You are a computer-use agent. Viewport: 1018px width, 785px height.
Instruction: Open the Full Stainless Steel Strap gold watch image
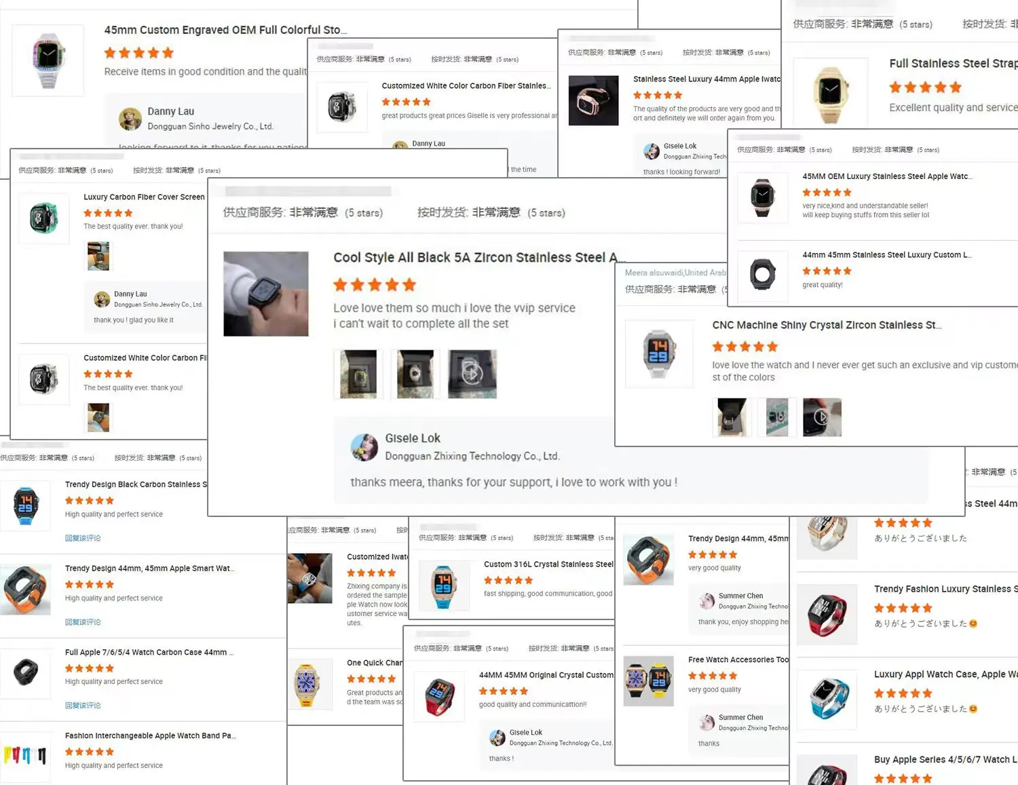click(x=831, y=92)
